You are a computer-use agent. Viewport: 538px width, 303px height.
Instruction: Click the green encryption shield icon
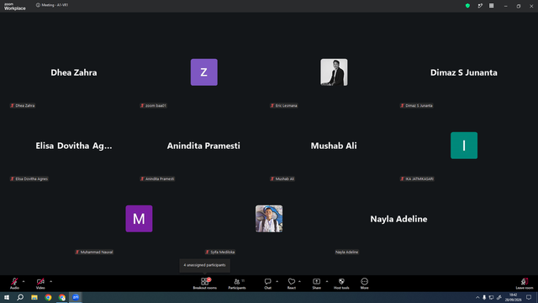467,6
